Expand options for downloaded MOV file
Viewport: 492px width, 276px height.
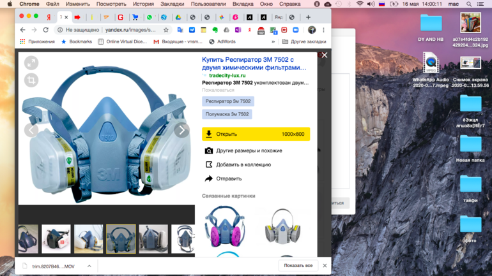click(x=89, y=266)
